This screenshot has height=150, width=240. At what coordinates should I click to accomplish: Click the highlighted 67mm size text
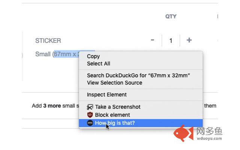tap(66, 54)
